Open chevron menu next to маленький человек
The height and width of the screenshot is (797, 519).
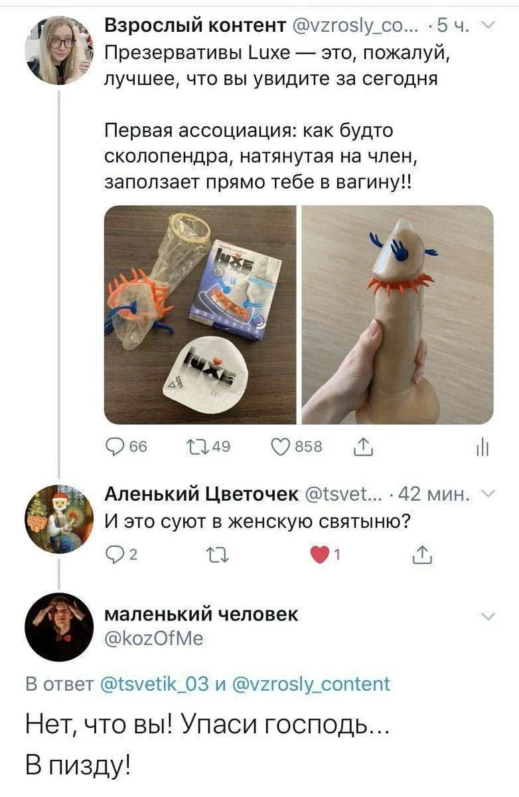point(488,618)
